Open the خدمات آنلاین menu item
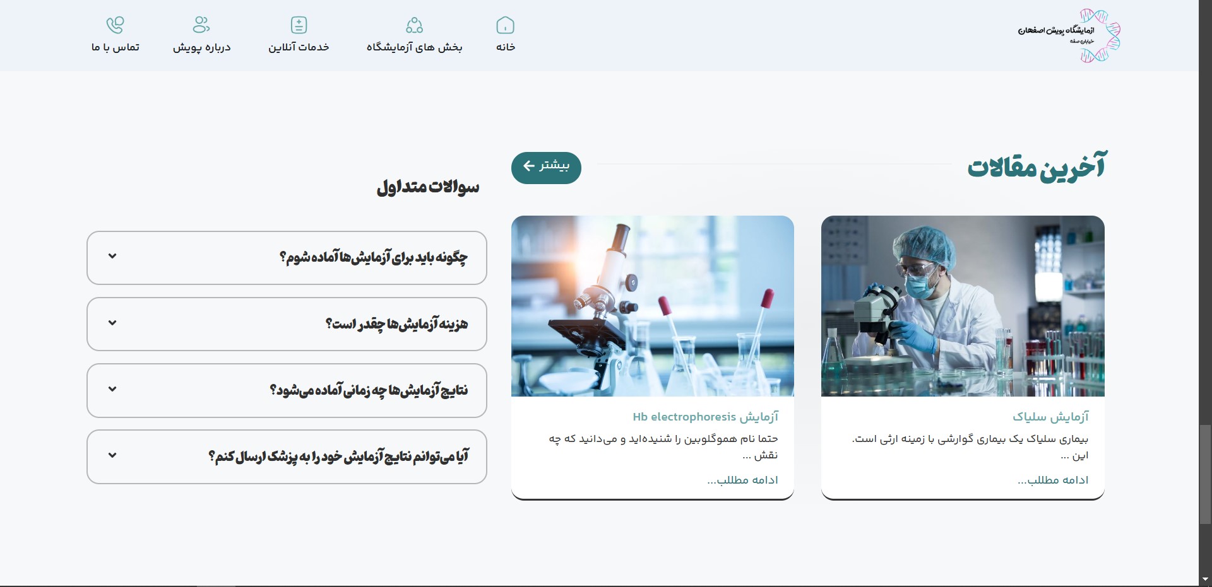1212x587 pixels. (299, 47)
